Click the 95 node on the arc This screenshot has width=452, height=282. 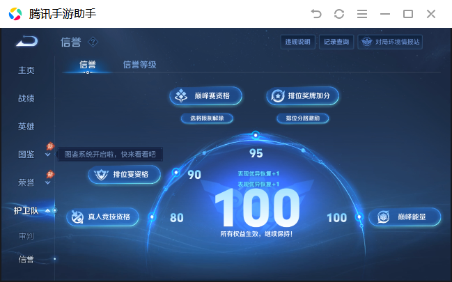coord(256,134)
